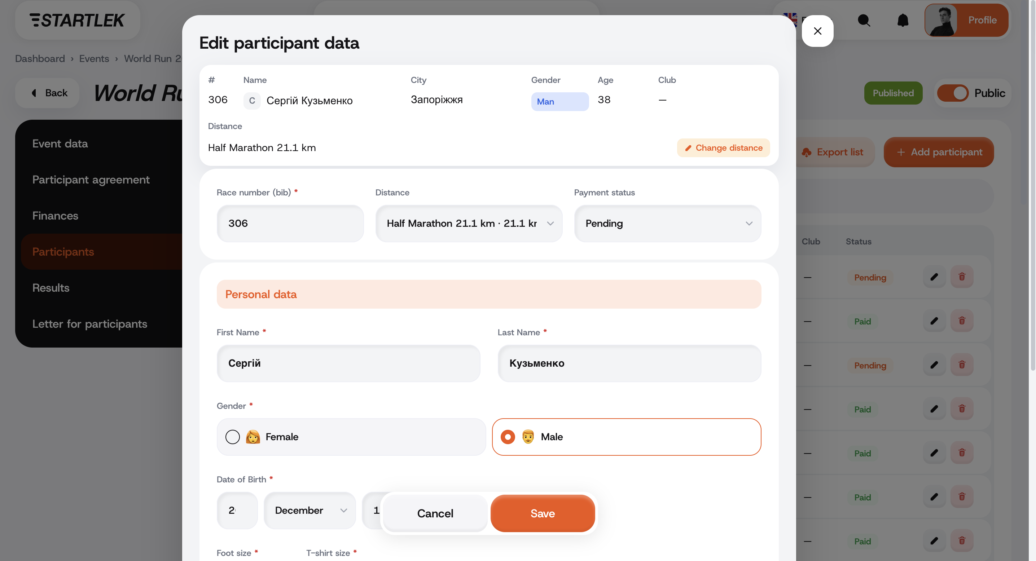Image resolution: width=1036 pixels, height=561 pixels.
Task: Select the Male gender radio option
Action: point(626,437)
